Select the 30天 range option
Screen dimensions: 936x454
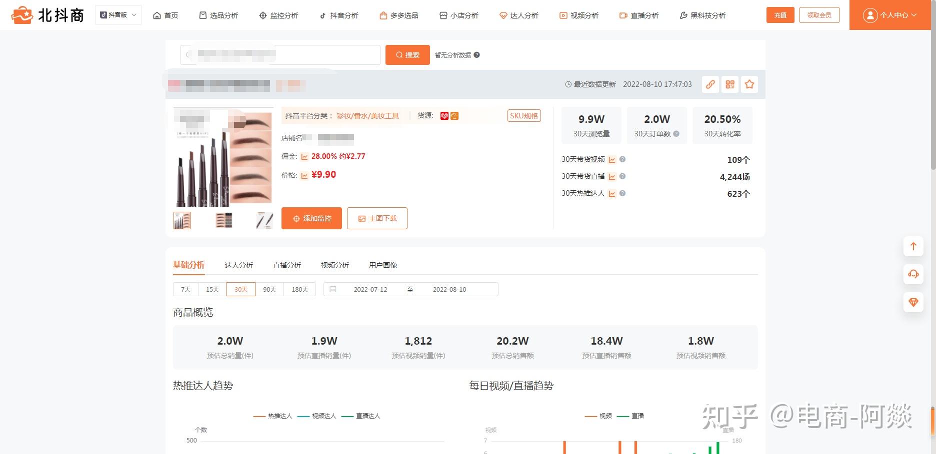(241, 289)
